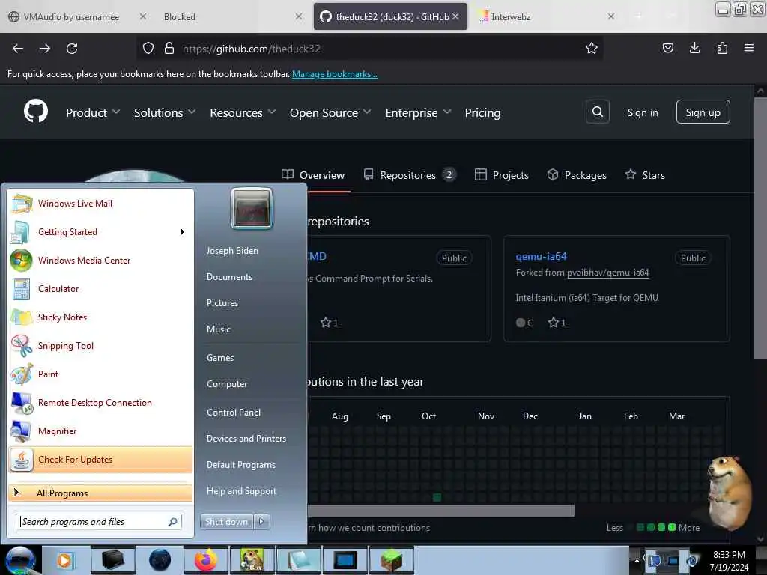The height and width of the screenshot is (575, 767).
Task: Open the Shut down options arrow
Action: (261, 522)
